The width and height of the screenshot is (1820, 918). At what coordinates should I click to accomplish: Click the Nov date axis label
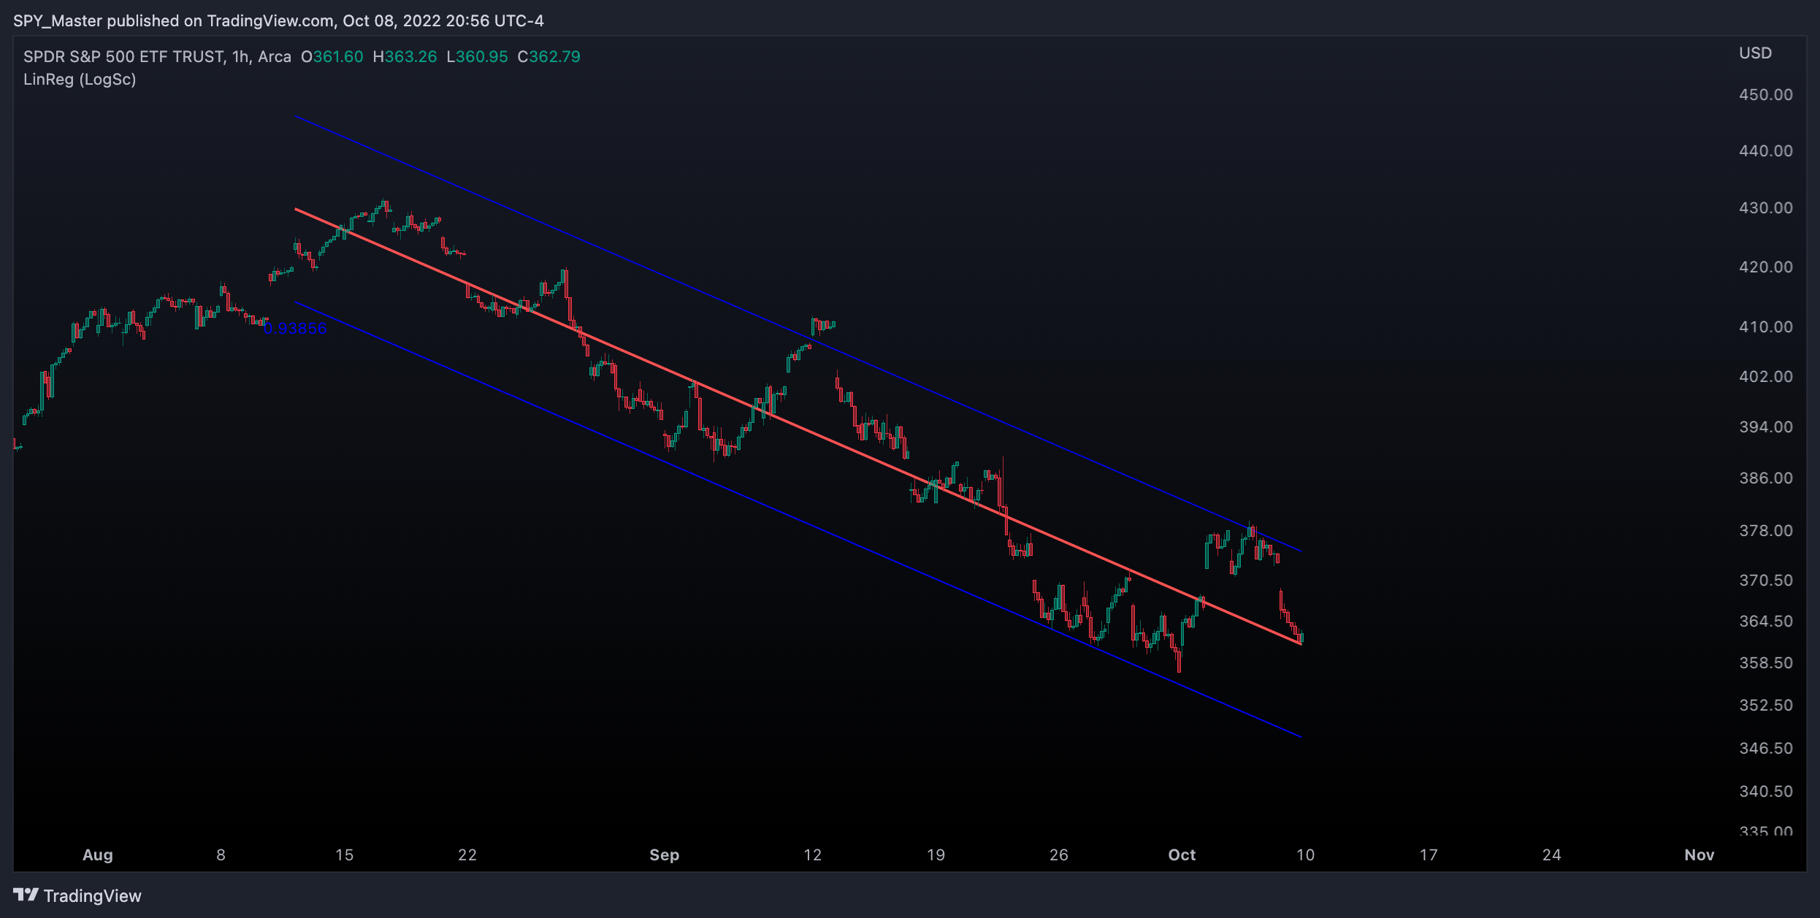pyautogui.click(x=1699, y=855)
